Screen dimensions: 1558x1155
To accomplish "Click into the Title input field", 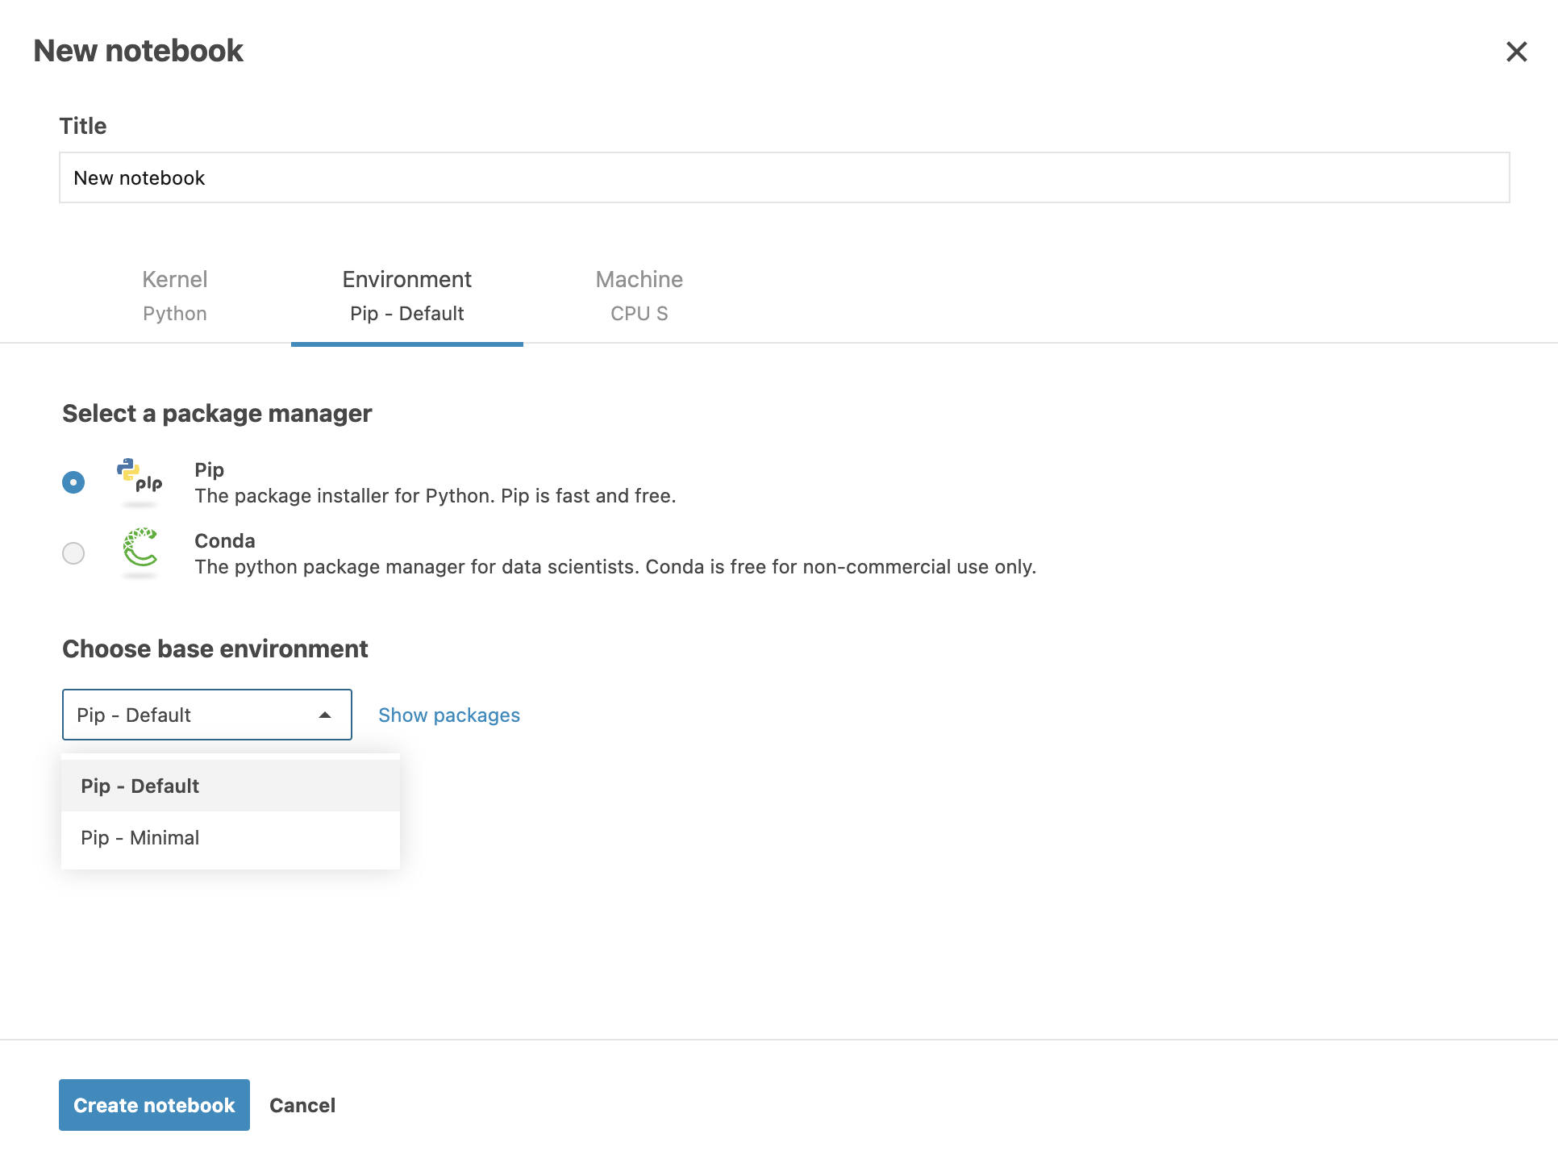I will click(784, 178).
